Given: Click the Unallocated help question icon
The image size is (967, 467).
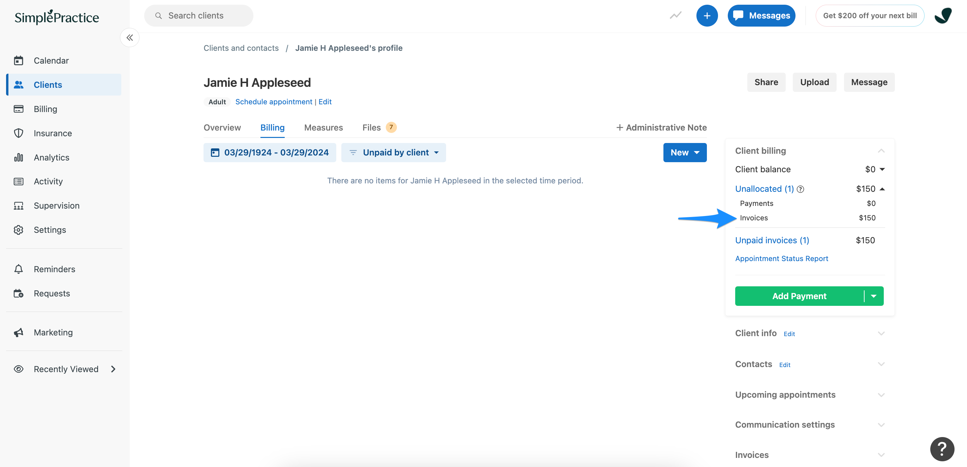Looking at the screenshot, I should 800,189.
